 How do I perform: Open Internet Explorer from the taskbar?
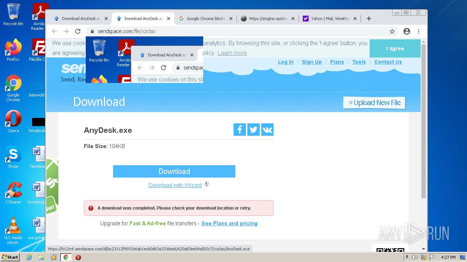[x=29, y=257]
